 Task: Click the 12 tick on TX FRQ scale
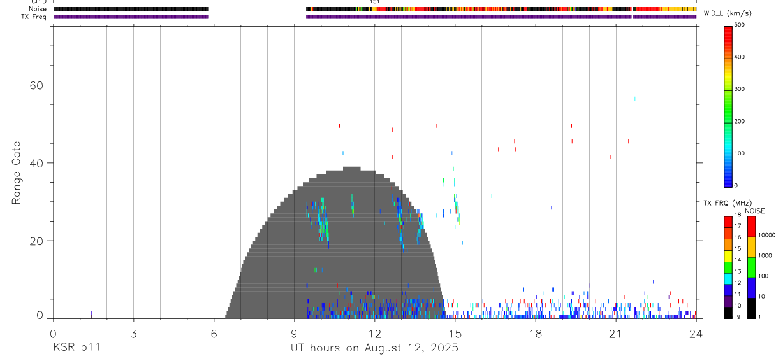[x=737, y=283]
